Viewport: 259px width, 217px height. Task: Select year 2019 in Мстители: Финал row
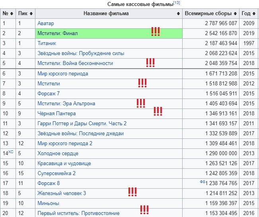pyautogui.click(x=249, y=33)
